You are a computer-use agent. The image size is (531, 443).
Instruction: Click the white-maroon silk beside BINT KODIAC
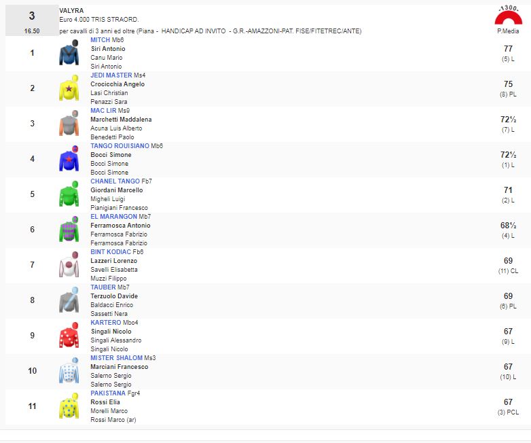coord(69,265)
